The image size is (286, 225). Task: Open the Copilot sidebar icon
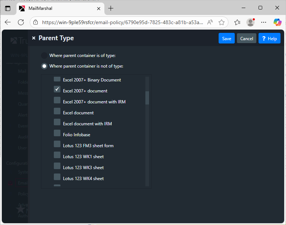coord(277,22)
